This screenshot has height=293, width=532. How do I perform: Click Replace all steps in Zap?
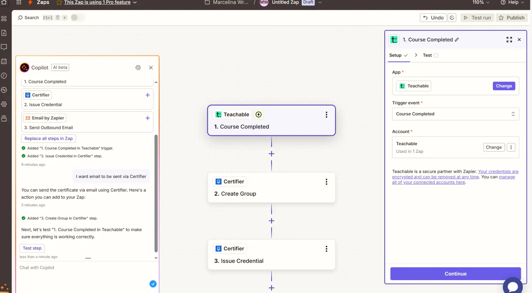click(48, 139)
